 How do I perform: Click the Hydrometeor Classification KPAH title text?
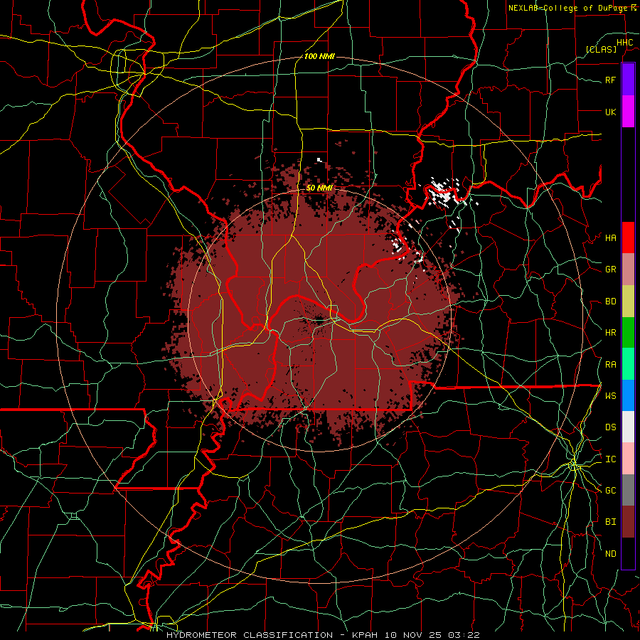click(323, 635)
